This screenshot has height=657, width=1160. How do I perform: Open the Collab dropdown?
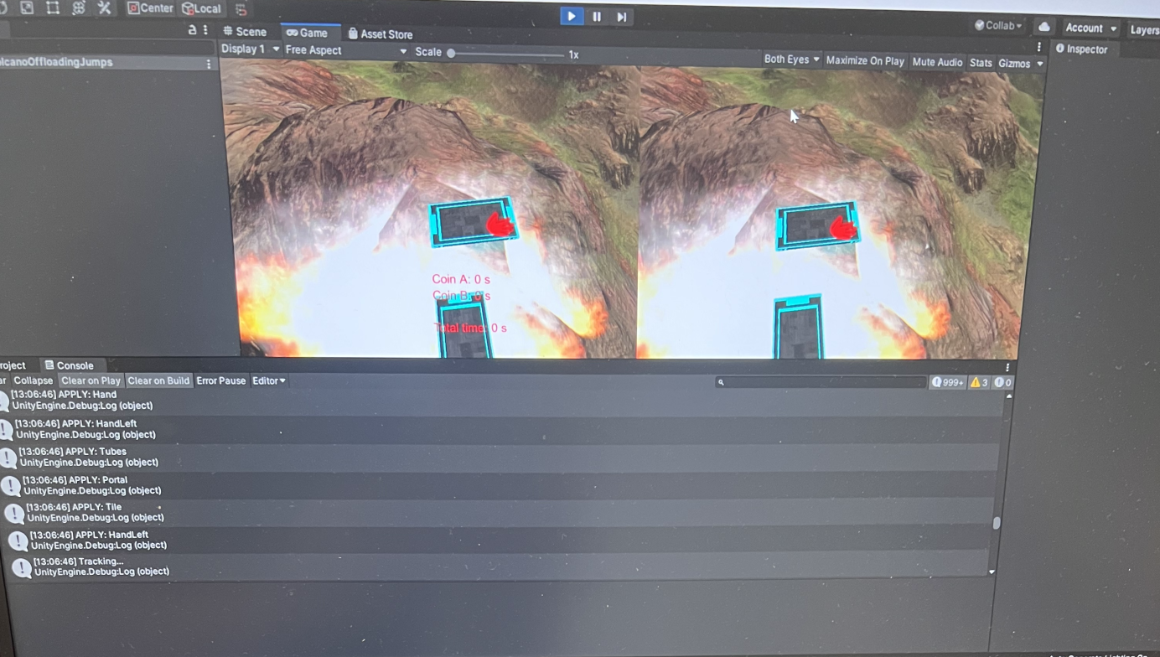click(998, 26)
